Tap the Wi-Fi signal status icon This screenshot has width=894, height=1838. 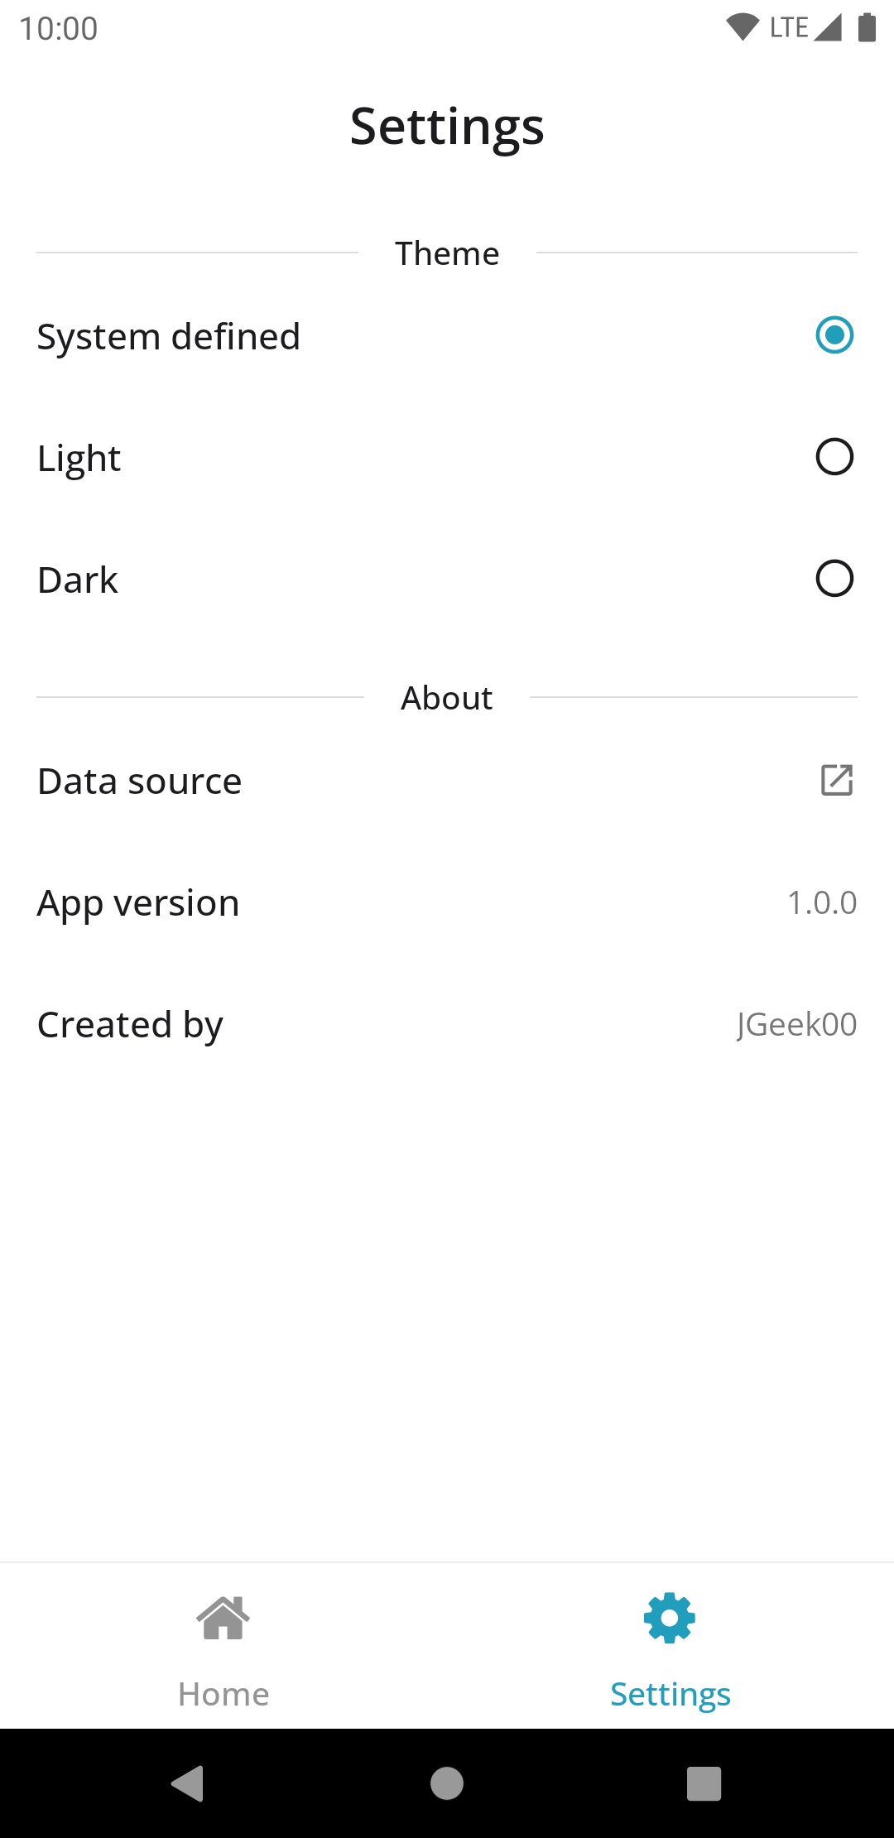pos(743,27)
